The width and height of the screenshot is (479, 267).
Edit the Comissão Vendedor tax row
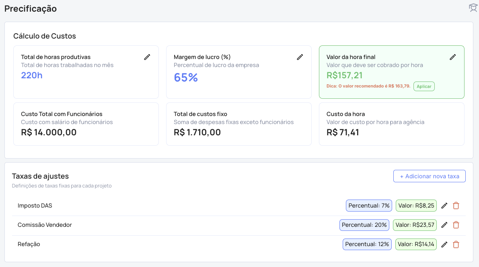(x=444, y=225)
